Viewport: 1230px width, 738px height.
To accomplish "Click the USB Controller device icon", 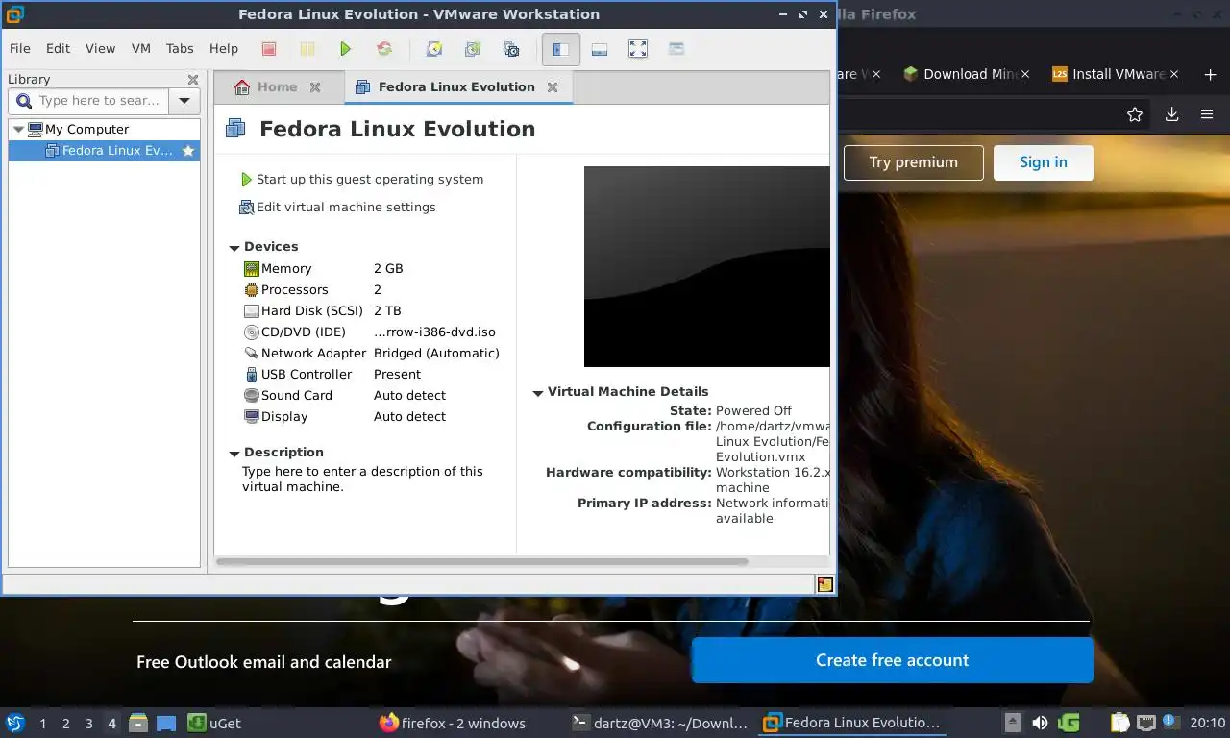I will coord(252,375).
